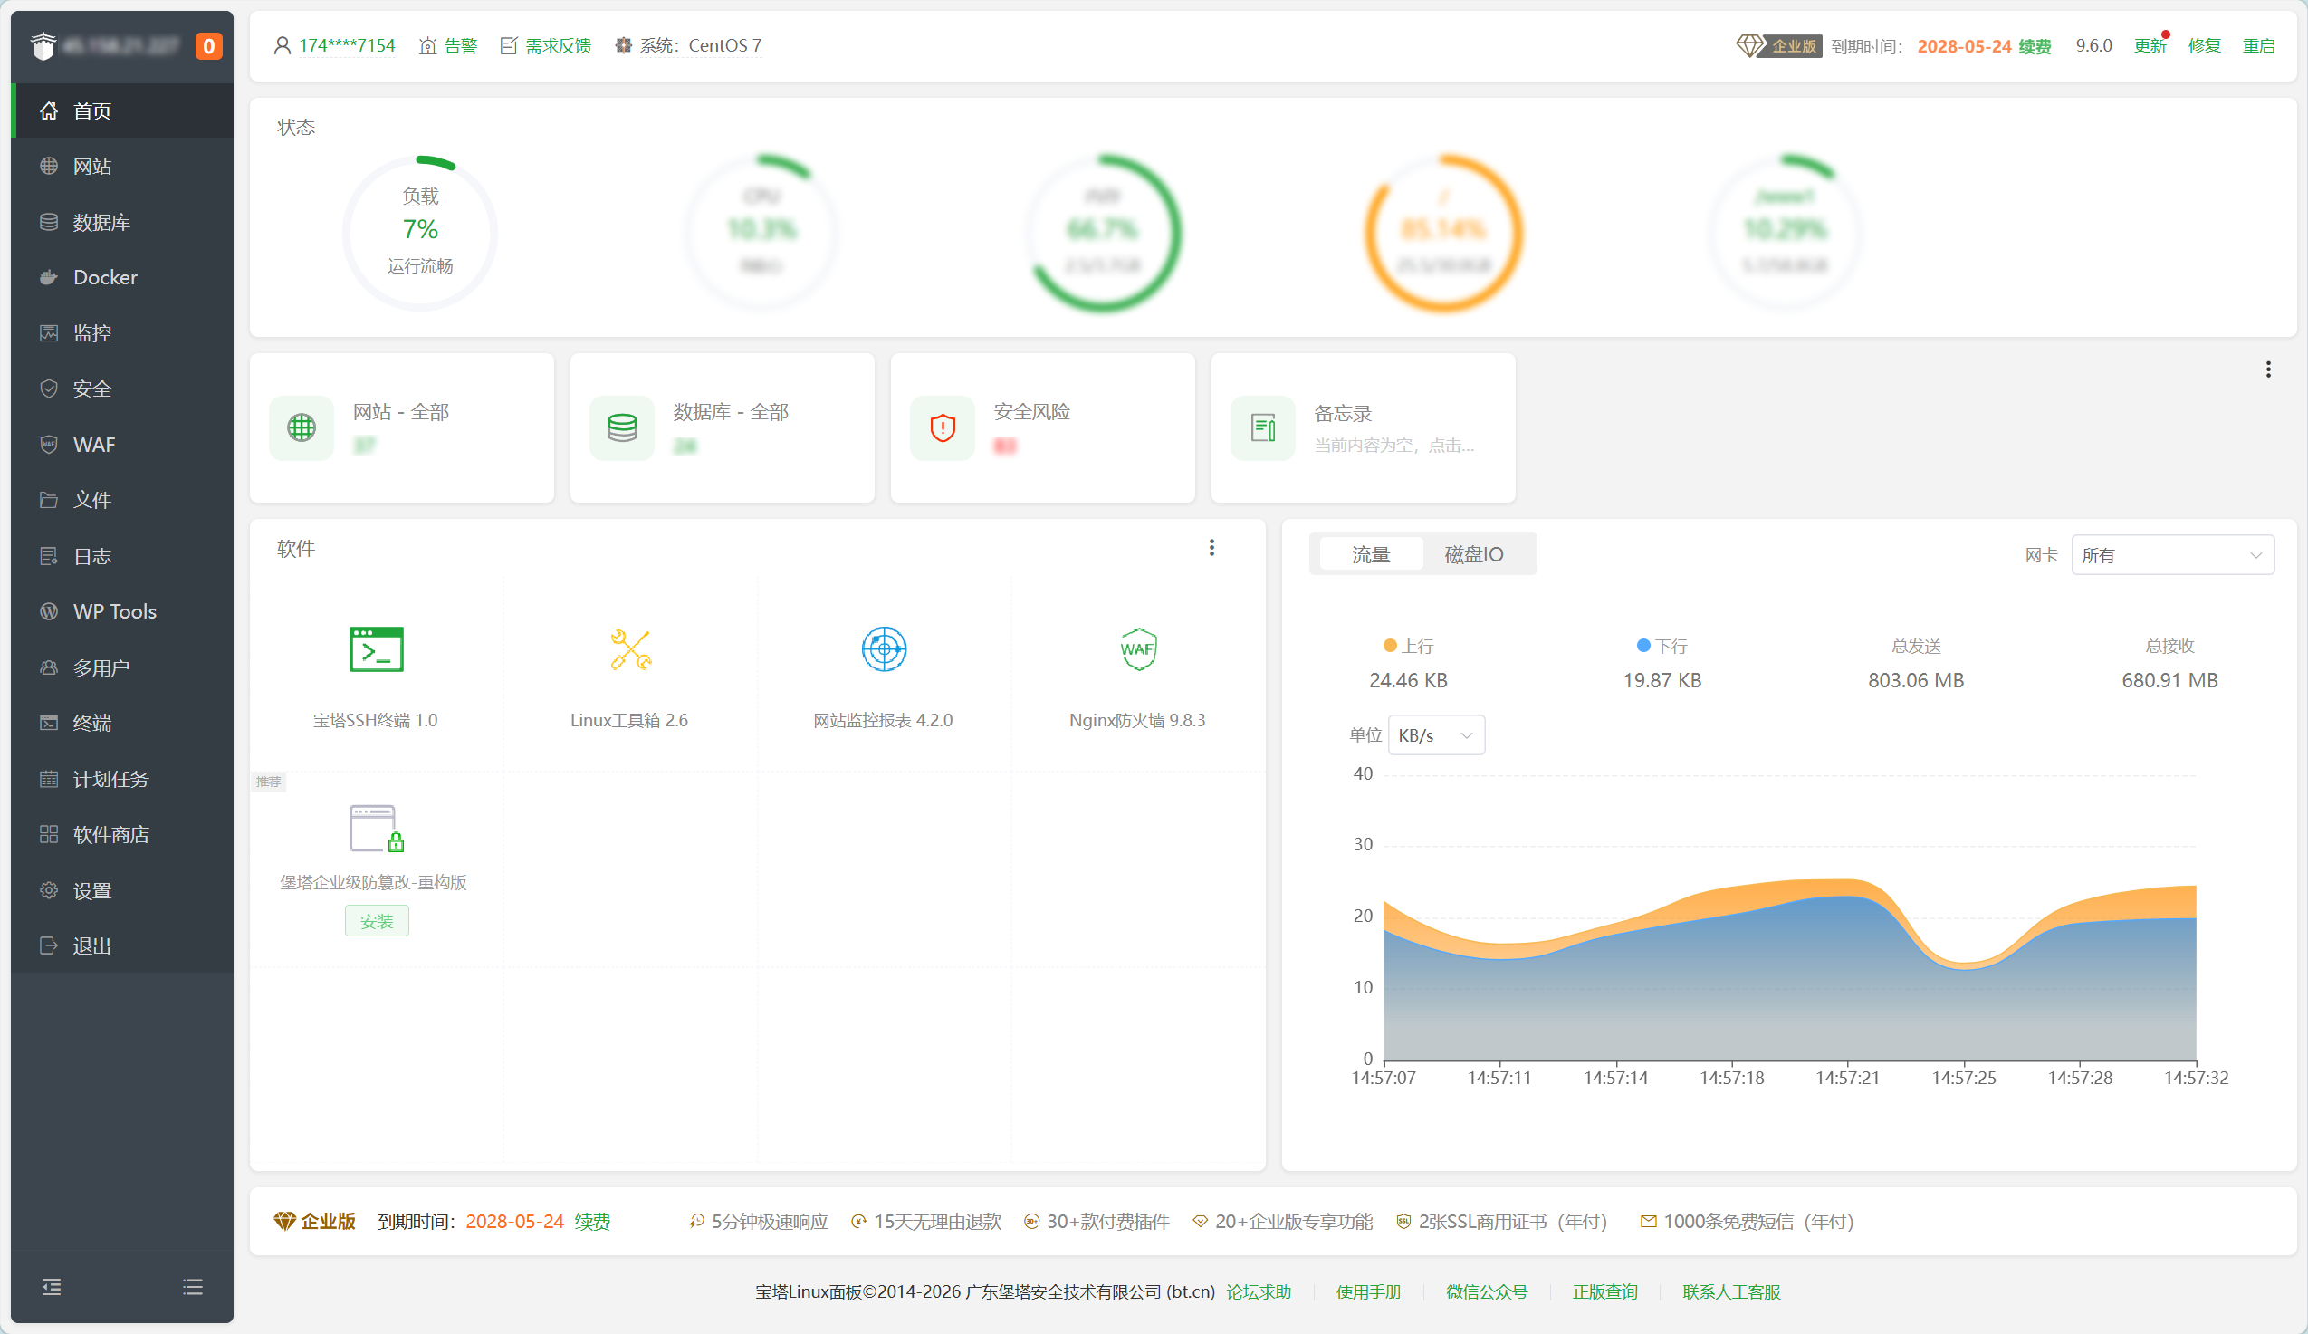
Task: Open 文件 in the sidebar
Action: [123, 500]
